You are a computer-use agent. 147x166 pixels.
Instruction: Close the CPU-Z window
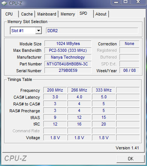[138, 2]
